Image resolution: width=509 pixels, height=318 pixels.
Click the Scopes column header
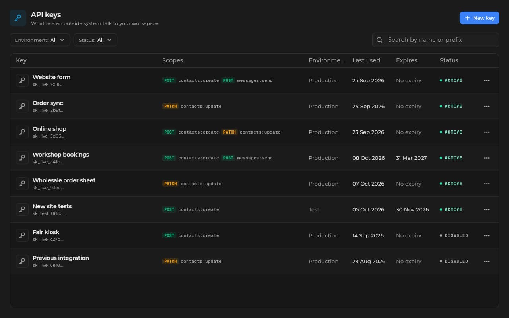[173, 60]
